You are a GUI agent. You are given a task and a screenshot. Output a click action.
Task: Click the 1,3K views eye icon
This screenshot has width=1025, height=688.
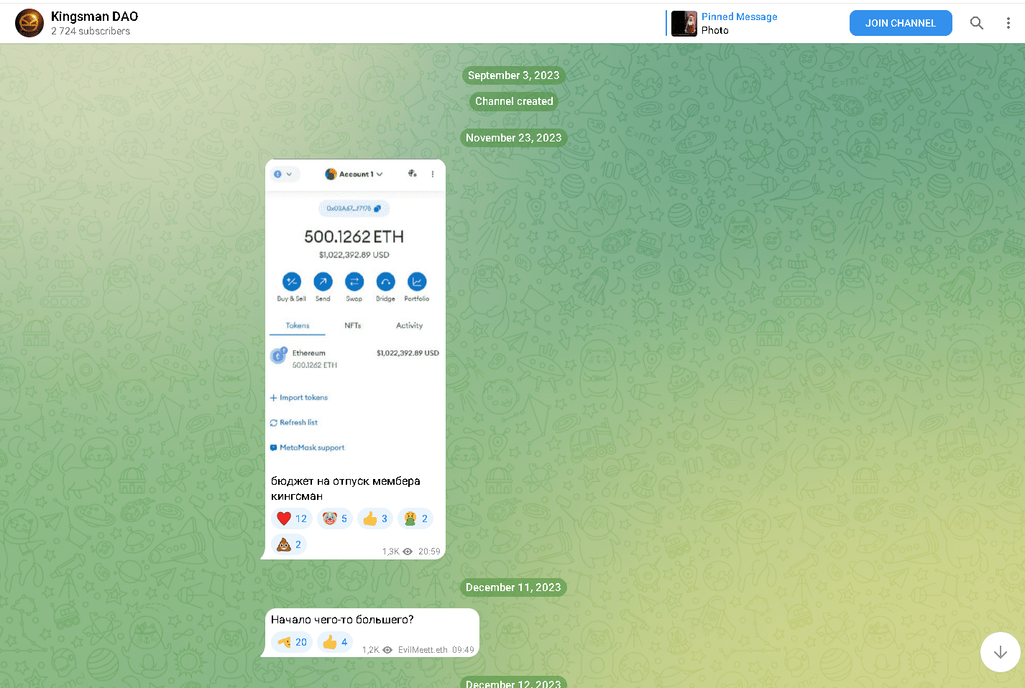click(x=408, y=552)
